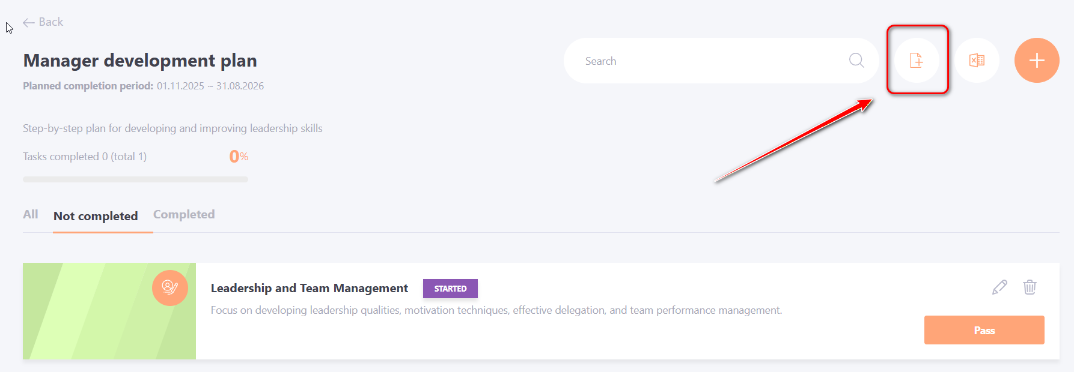Delete Leadership task with the trash icon

pos(1030,287)
